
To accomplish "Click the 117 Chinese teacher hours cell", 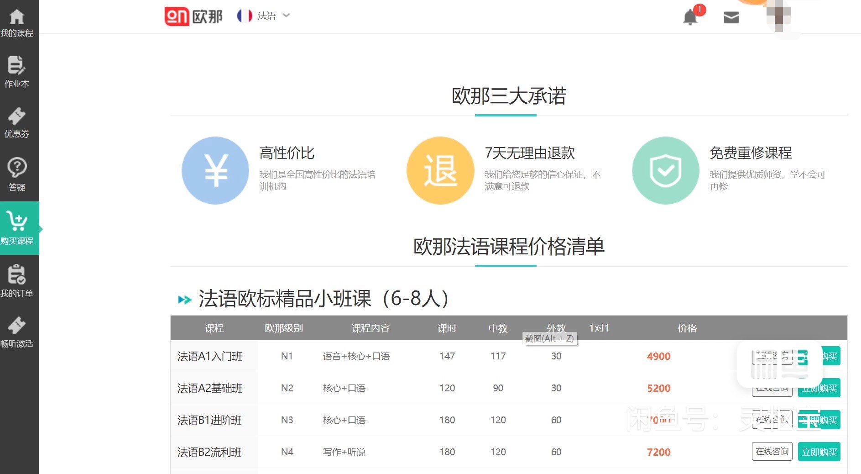I will [x=498, y=356].
